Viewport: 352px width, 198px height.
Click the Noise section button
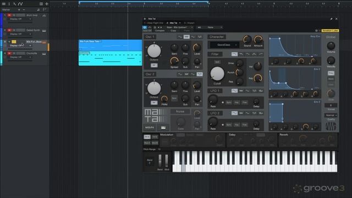click(x=180, y=111)
